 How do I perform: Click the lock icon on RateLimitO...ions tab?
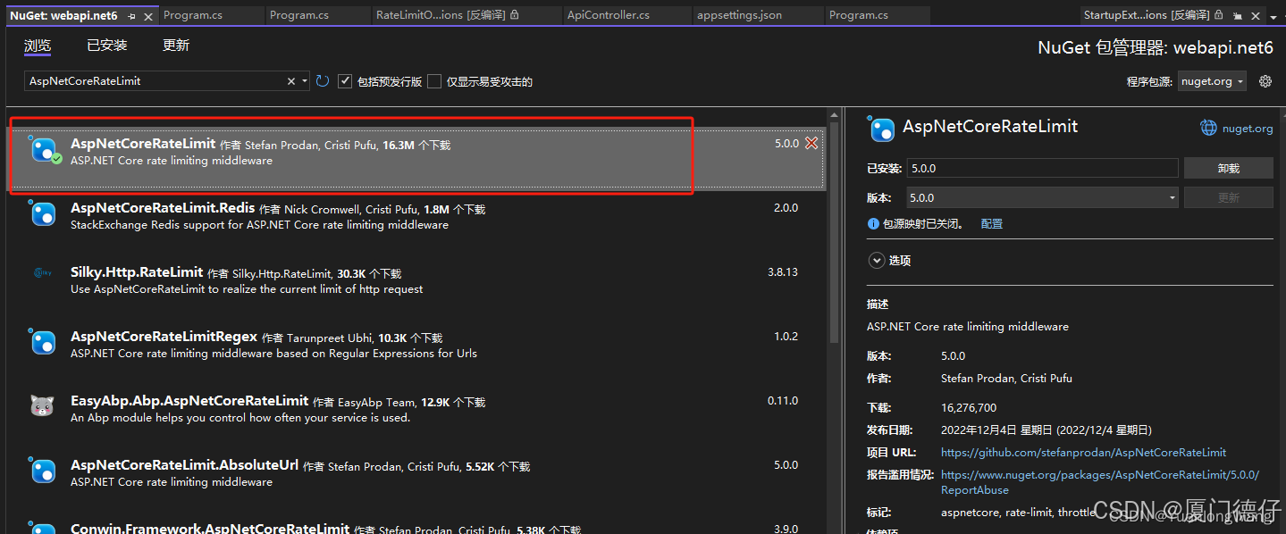click(x=514, y=15)
